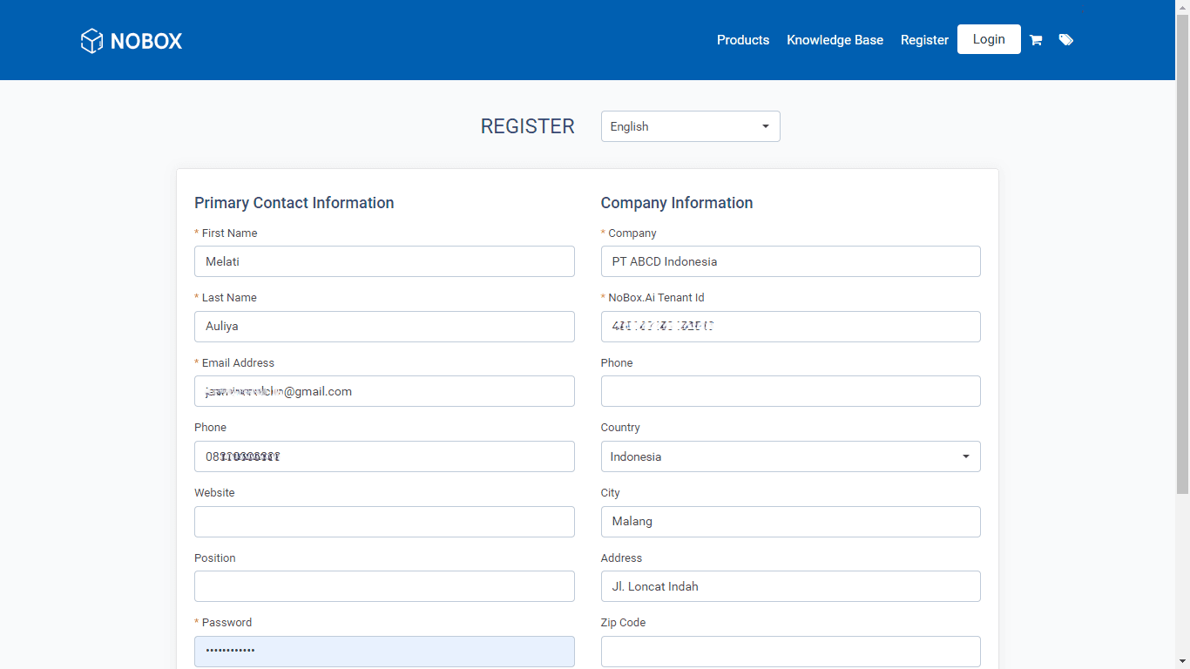The height and width of the screenshot is (669, 1190).
Task: Click inside the First Name field
Action: pos(384,261)
